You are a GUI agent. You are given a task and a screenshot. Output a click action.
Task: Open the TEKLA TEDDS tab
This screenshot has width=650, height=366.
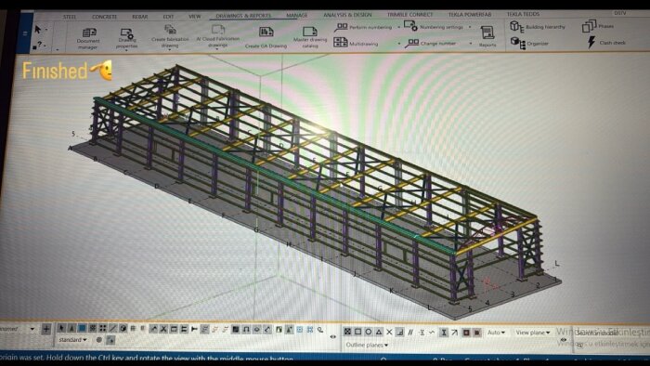click(523, 14)
